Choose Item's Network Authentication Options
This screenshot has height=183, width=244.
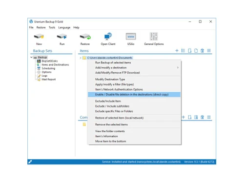[134, 89]
